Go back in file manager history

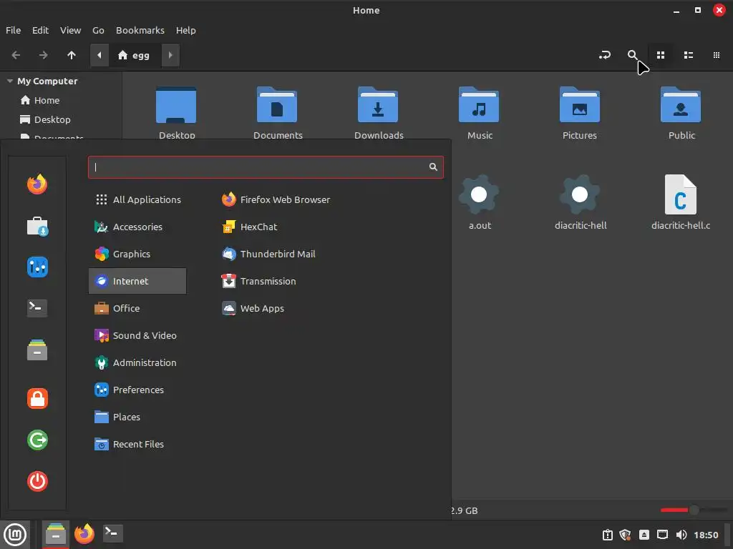point(16,55)
